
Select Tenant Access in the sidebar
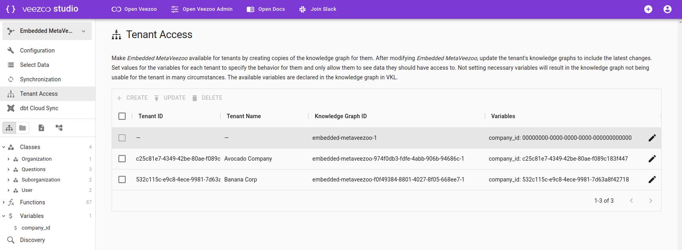47,94
